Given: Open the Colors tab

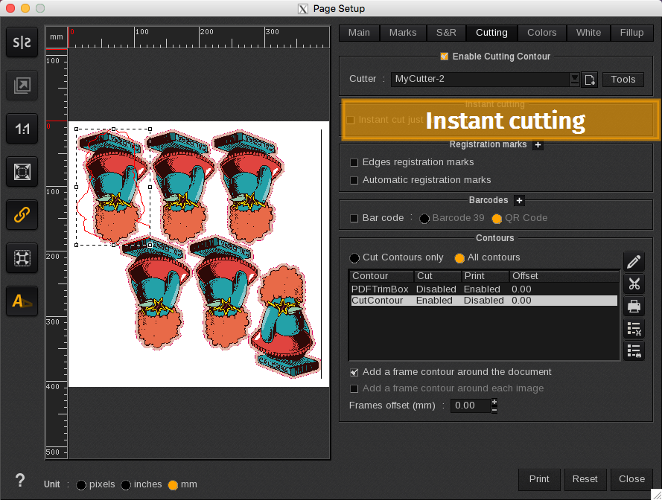Looking at the screenshot, I should (541, 33).
